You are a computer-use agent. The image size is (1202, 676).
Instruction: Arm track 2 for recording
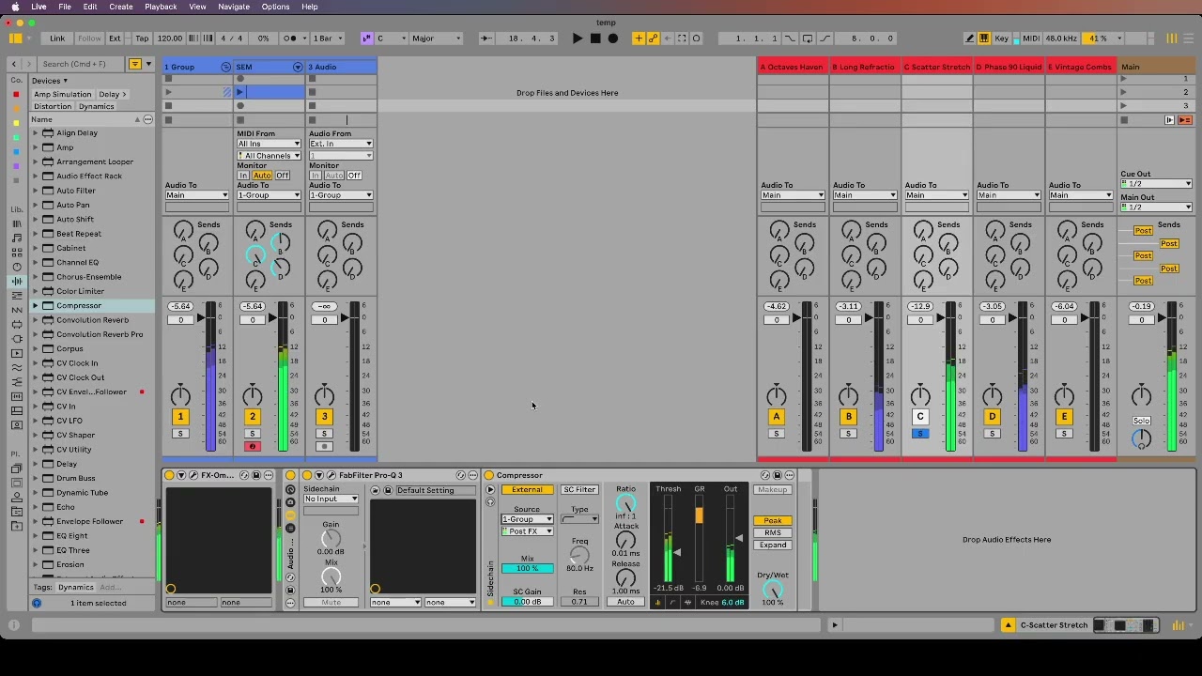(252, 446)
